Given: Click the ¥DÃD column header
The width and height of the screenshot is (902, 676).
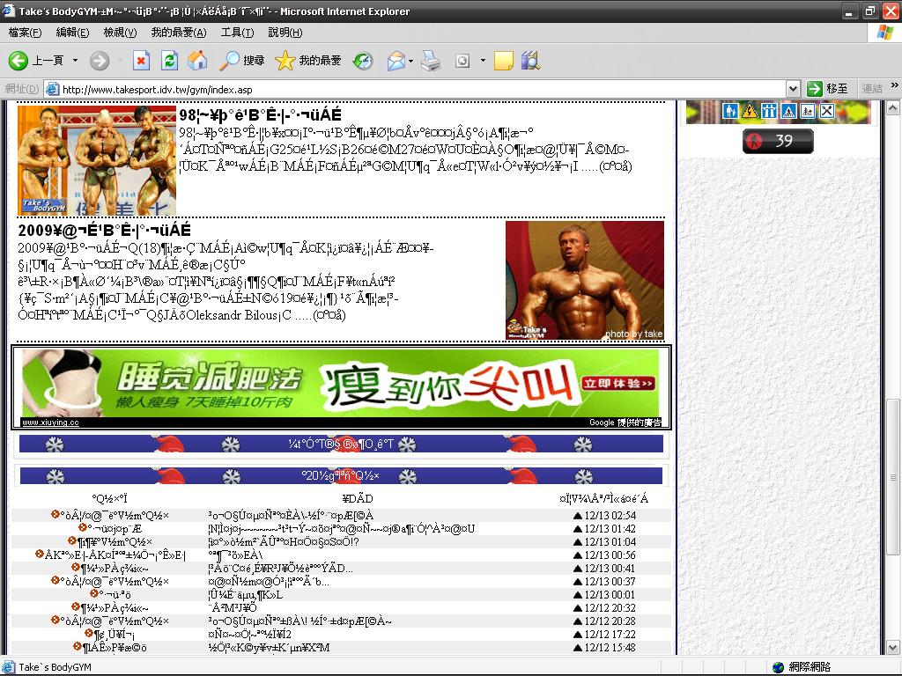Looking at the screenshot, I should pos(358,498).
